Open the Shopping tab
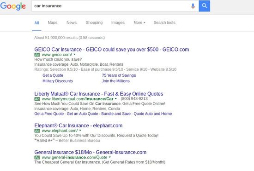 click(94, 23)
